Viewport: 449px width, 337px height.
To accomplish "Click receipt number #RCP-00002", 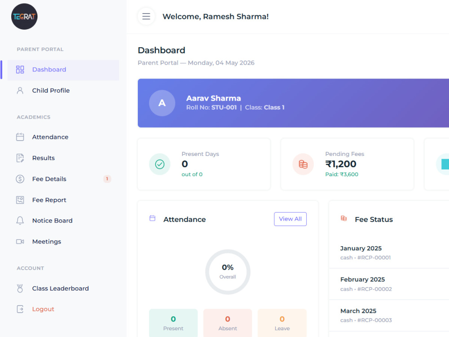I will pyautogui.click(x=374, y=289).
